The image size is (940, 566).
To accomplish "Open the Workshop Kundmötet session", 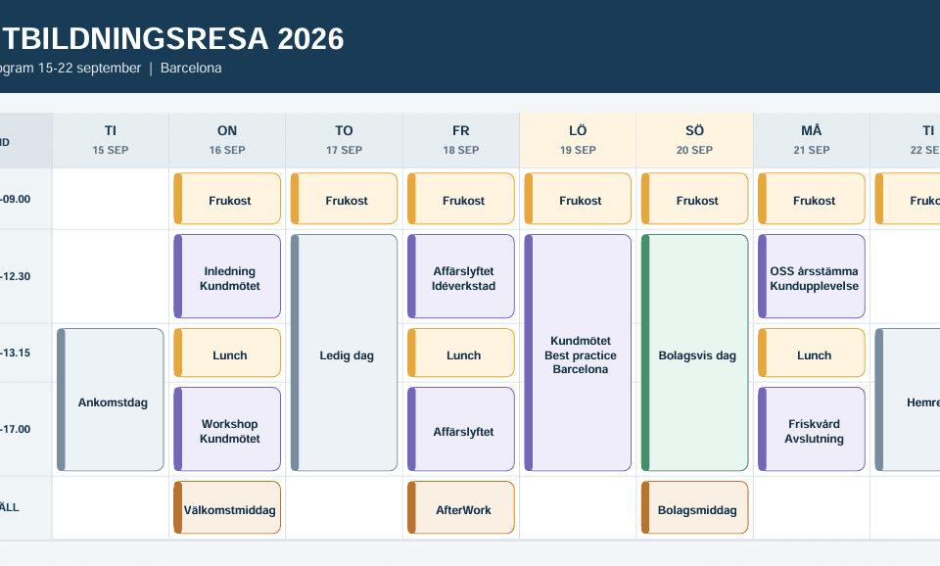I will (227, 429).
